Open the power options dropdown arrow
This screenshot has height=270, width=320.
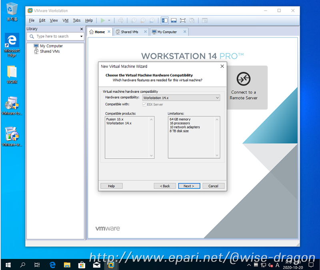[x=109, y=20]
